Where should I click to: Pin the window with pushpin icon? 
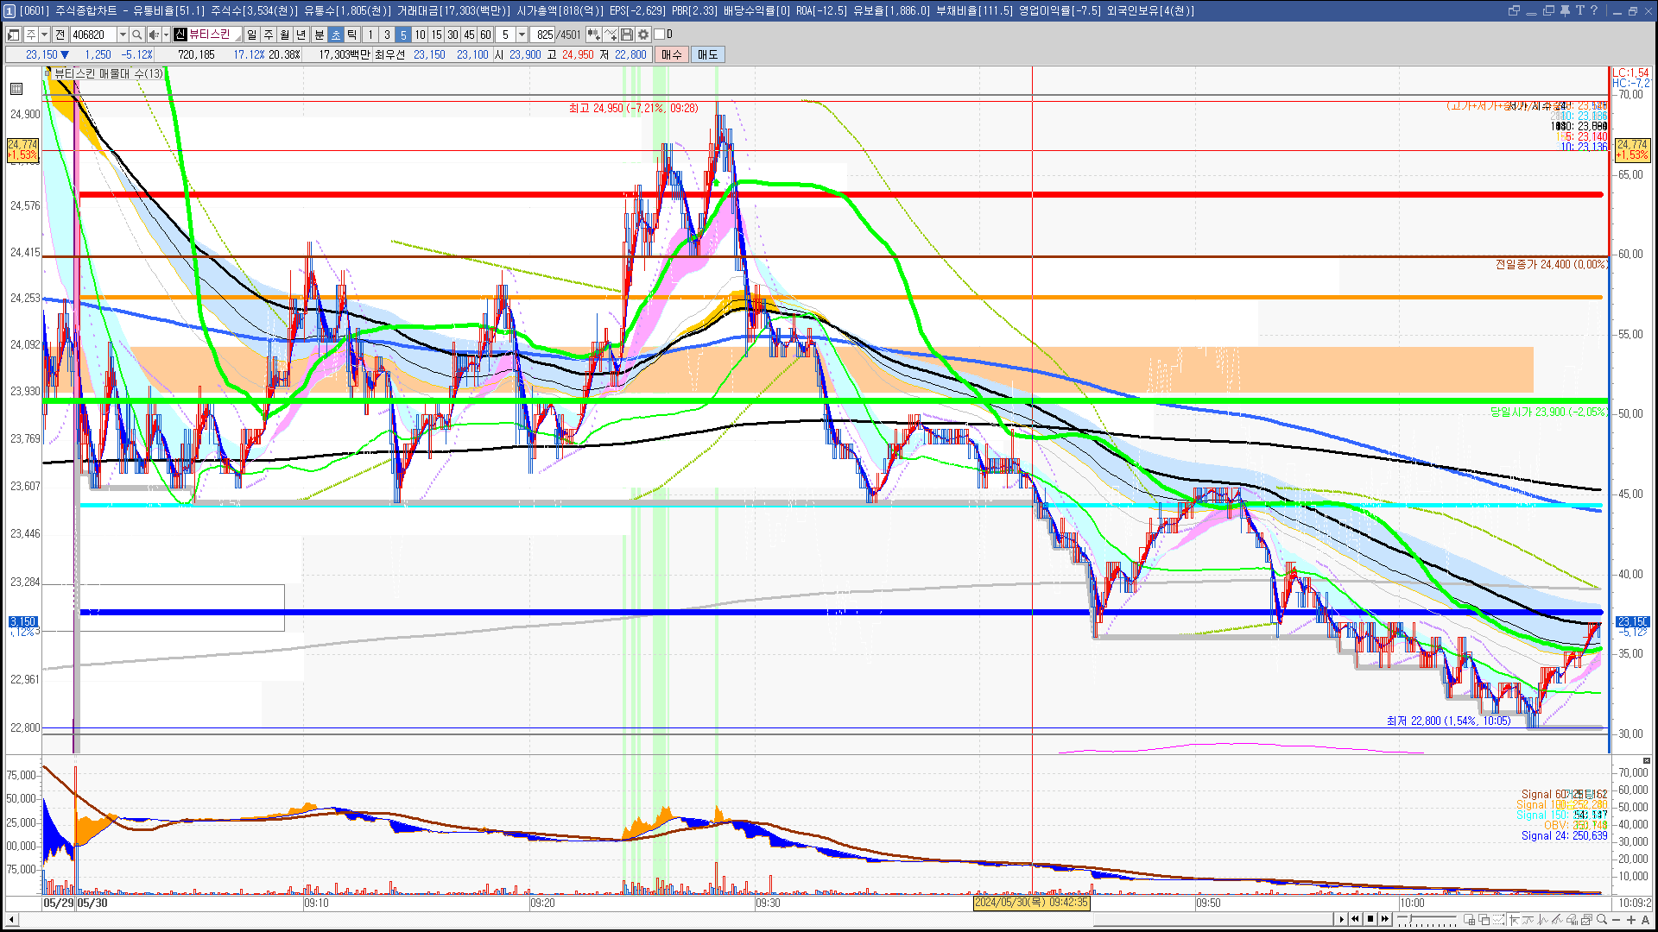pyautogui.click(x=1564, y=10)
